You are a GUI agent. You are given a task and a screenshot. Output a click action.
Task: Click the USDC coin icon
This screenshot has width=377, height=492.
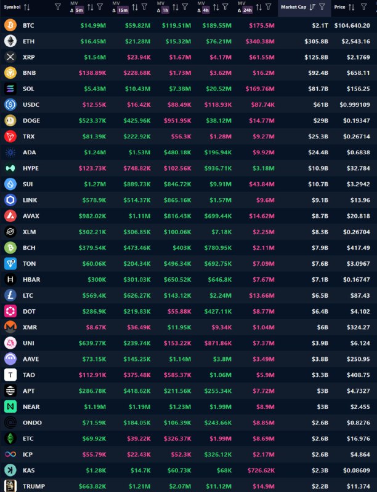click(x=10, y=105)
